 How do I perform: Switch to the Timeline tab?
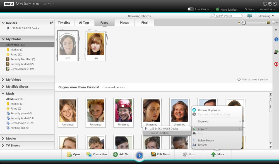tap(64, 23)
